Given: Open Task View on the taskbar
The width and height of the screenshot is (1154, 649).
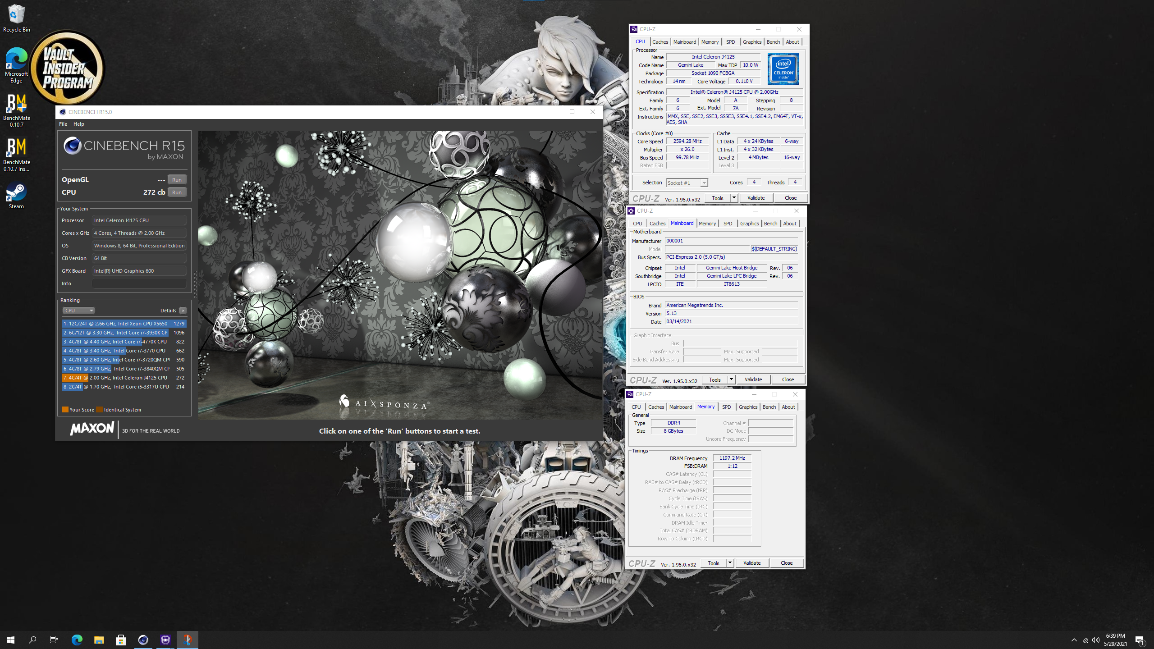Looking at the screenshot, I should click(x=54, y=640).
